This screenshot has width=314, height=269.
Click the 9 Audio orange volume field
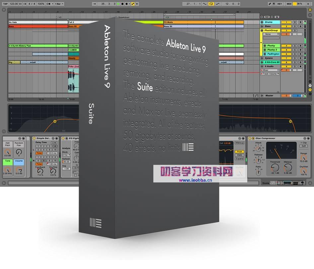click(x=286, y=70)
